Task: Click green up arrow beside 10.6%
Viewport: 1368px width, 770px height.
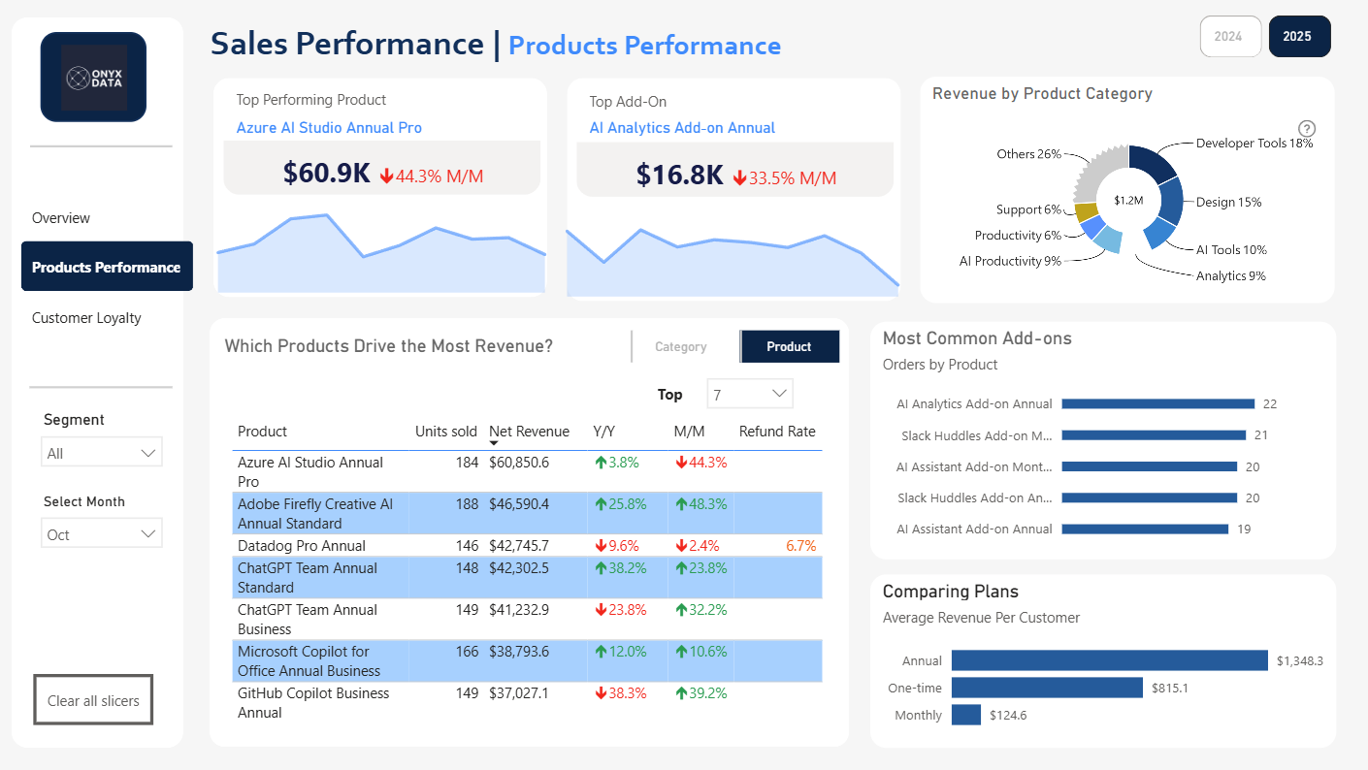Action: 680,652
